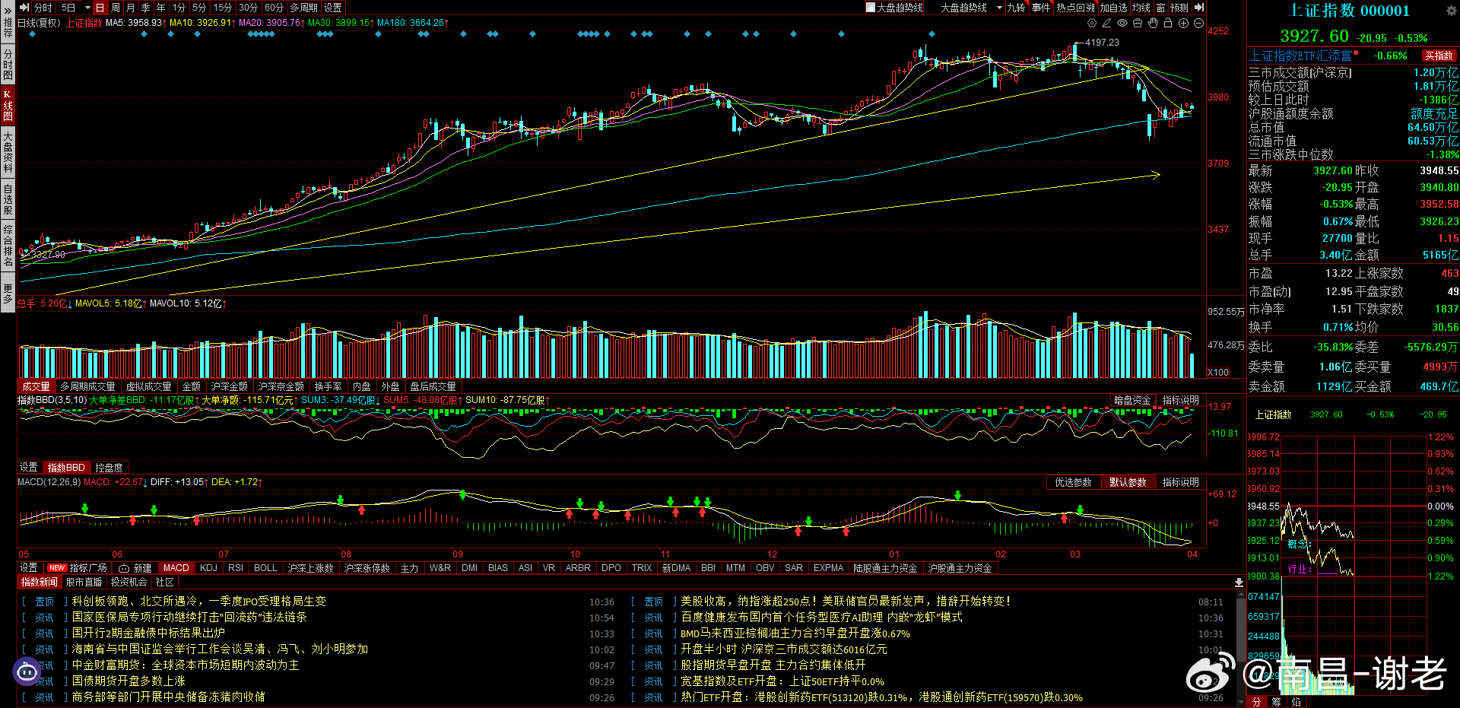Open news about 科创板领跑、北交所遇冷
The image size is (1460, 708).
199,602
